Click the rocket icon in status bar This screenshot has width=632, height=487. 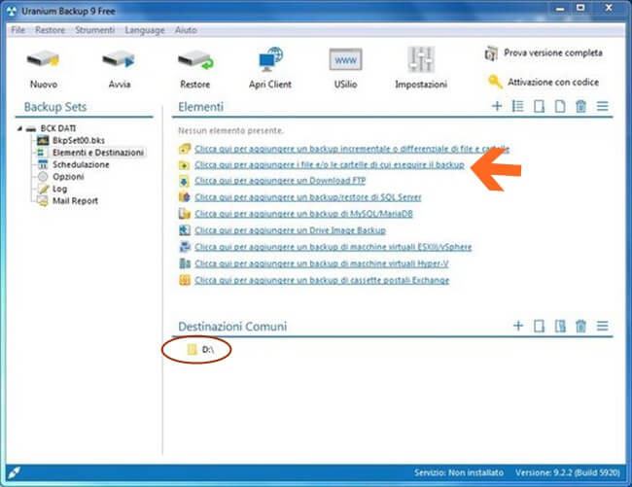(x=15, y=472)
